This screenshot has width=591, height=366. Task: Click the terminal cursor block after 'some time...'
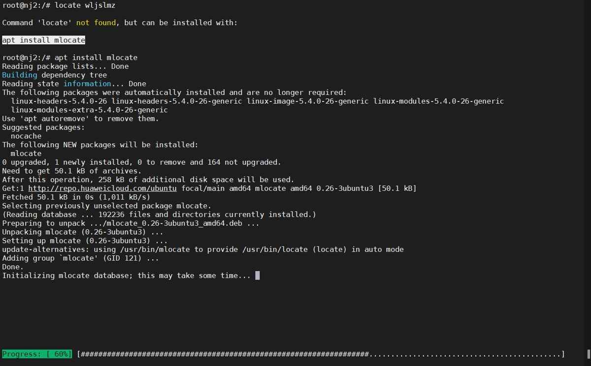click(257, 275)
